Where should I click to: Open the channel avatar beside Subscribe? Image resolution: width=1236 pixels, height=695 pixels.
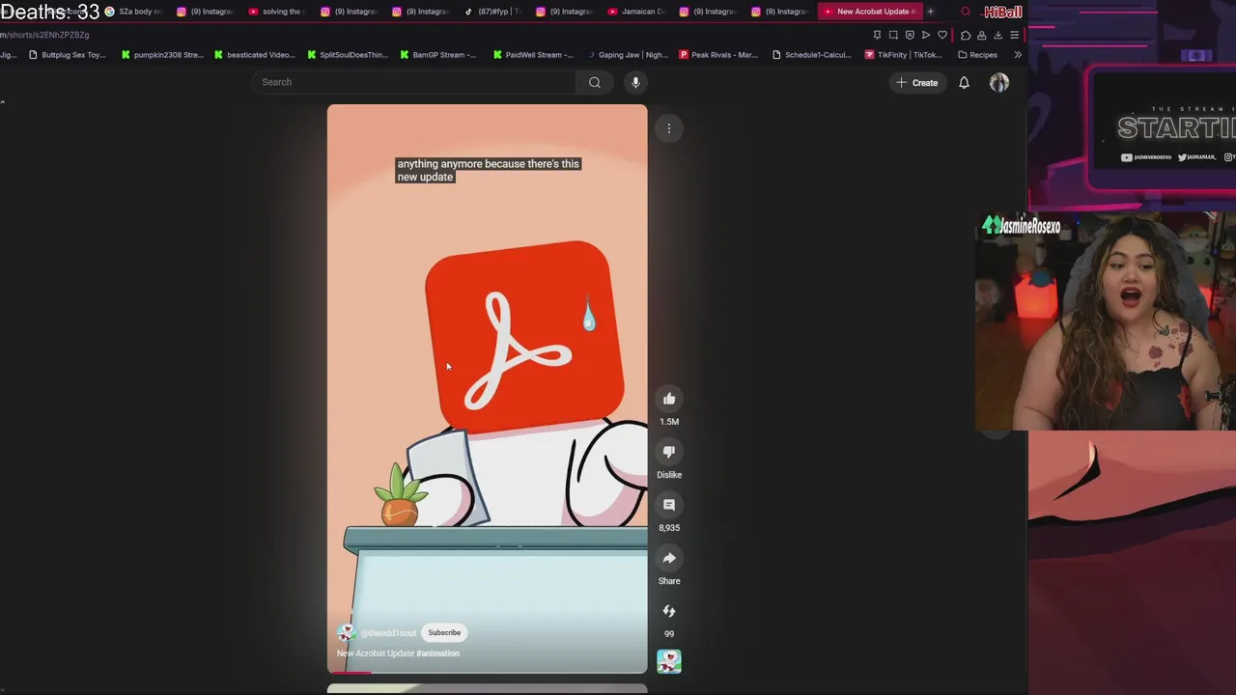(x=346, y=632)
